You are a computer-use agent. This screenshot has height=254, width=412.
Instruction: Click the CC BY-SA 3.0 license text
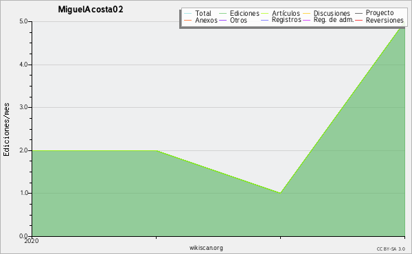point(391,249)
